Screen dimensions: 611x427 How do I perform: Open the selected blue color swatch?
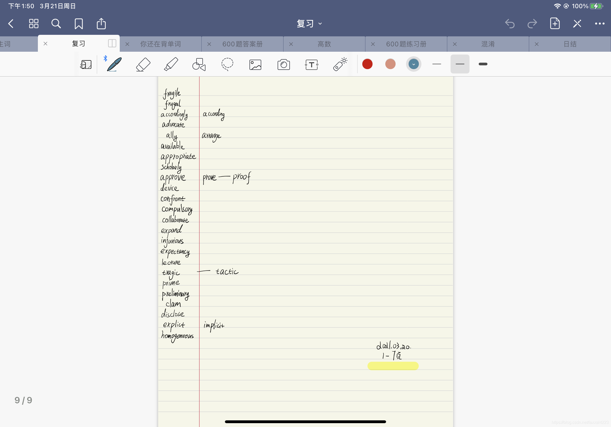coord(413,64)
